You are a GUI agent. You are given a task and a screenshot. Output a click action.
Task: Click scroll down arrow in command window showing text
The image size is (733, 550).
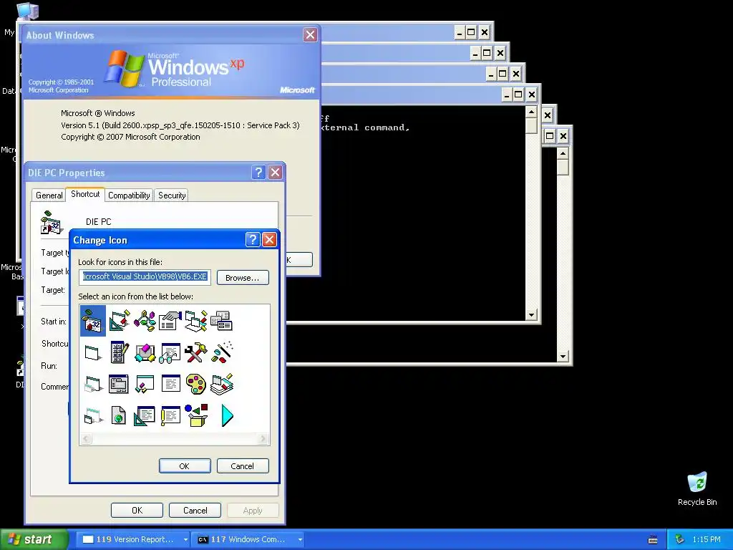click(531, 315)
